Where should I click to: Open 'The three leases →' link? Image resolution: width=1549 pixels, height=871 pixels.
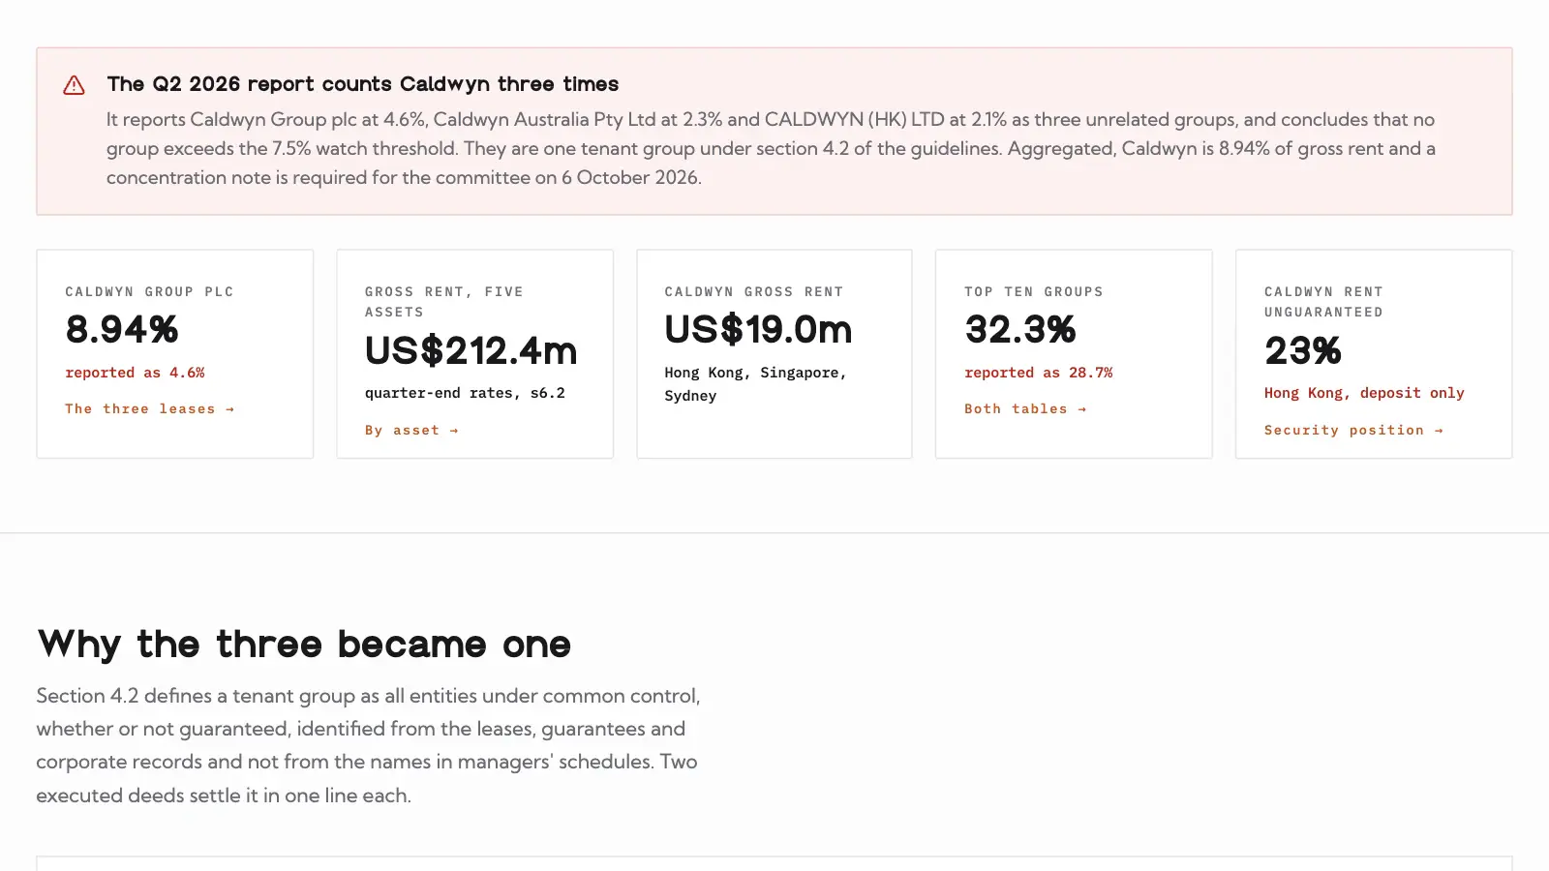pyautogui.click(x=149, y=409)
